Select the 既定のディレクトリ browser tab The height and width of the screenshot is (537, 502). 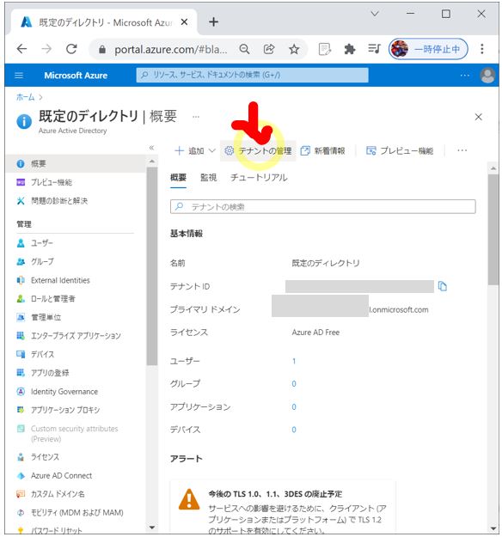point(105,22)
